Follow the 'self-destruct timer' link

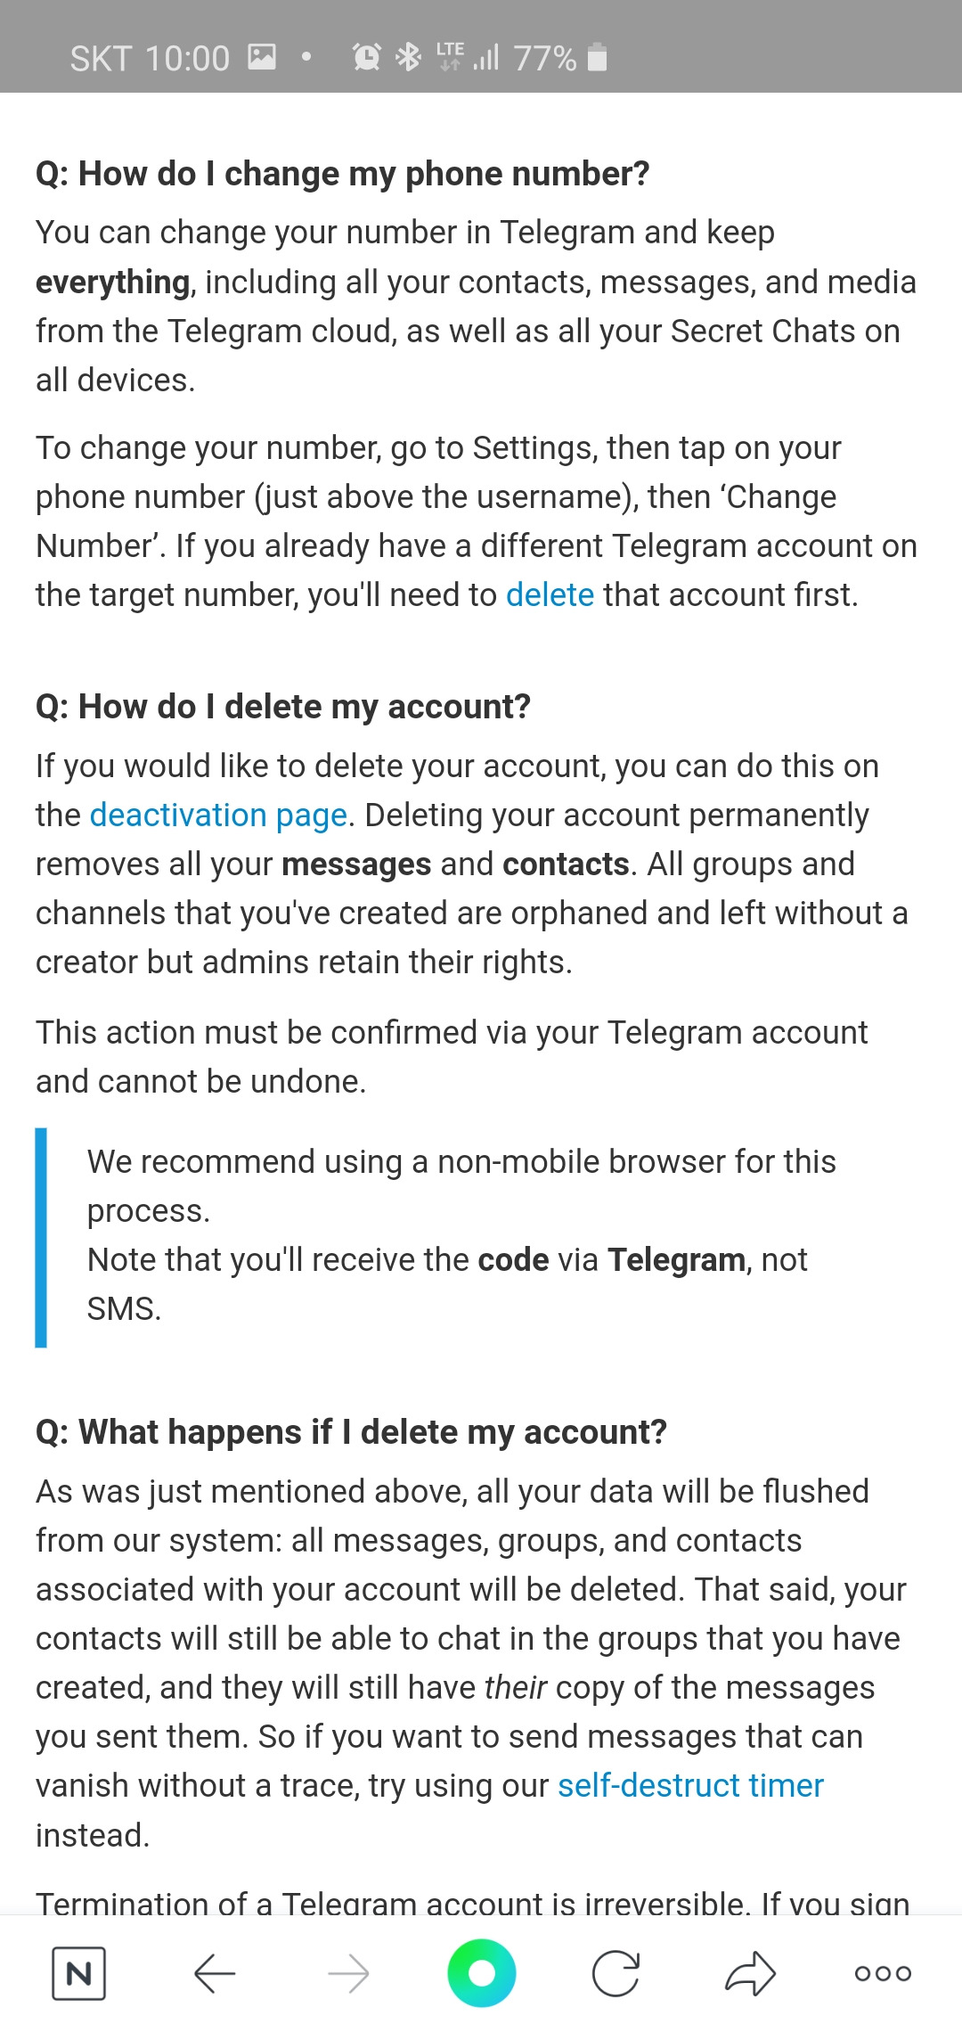tap(690, 1785)
